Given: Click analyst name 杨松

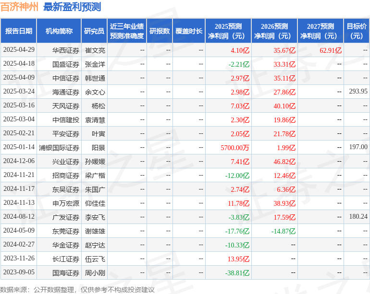Looking at the screenshot, I should (x=99, y=106).
